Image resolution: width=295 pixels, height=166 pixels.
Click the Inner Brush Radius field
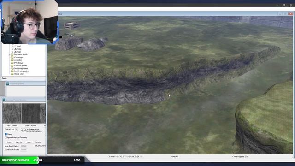[24, 146]
